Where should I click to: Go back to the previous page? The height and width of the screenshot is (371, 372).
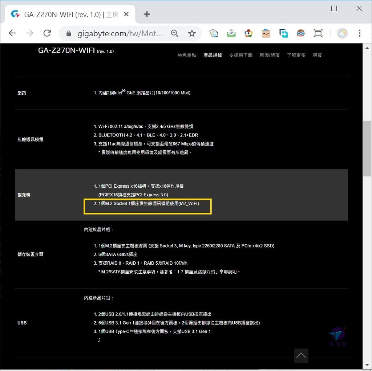[12, 33]
